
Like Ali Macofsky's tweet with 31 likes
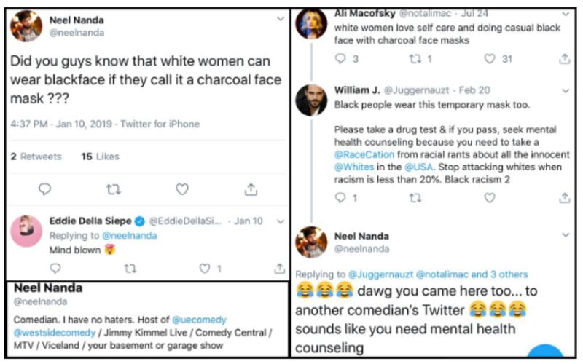click(x=490, y=59)
